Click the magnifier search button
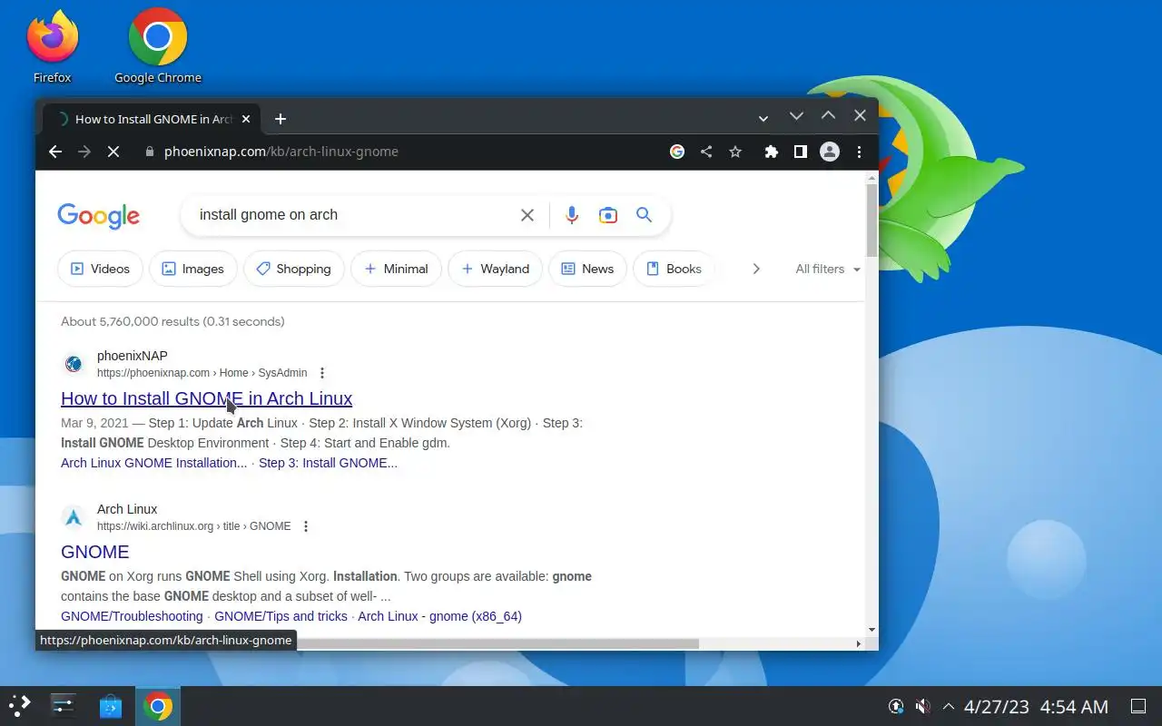 pyautogui.click(x=644, y=215)
